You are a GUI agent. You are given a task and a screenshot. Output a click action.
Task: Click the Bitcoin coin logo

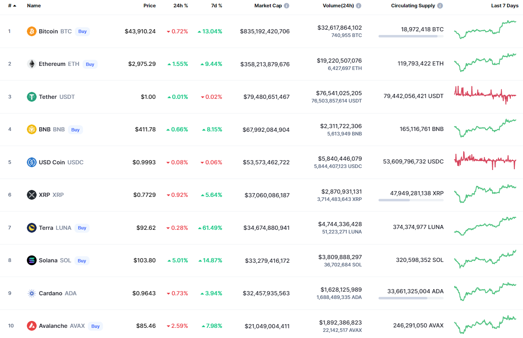click(32, 31)
